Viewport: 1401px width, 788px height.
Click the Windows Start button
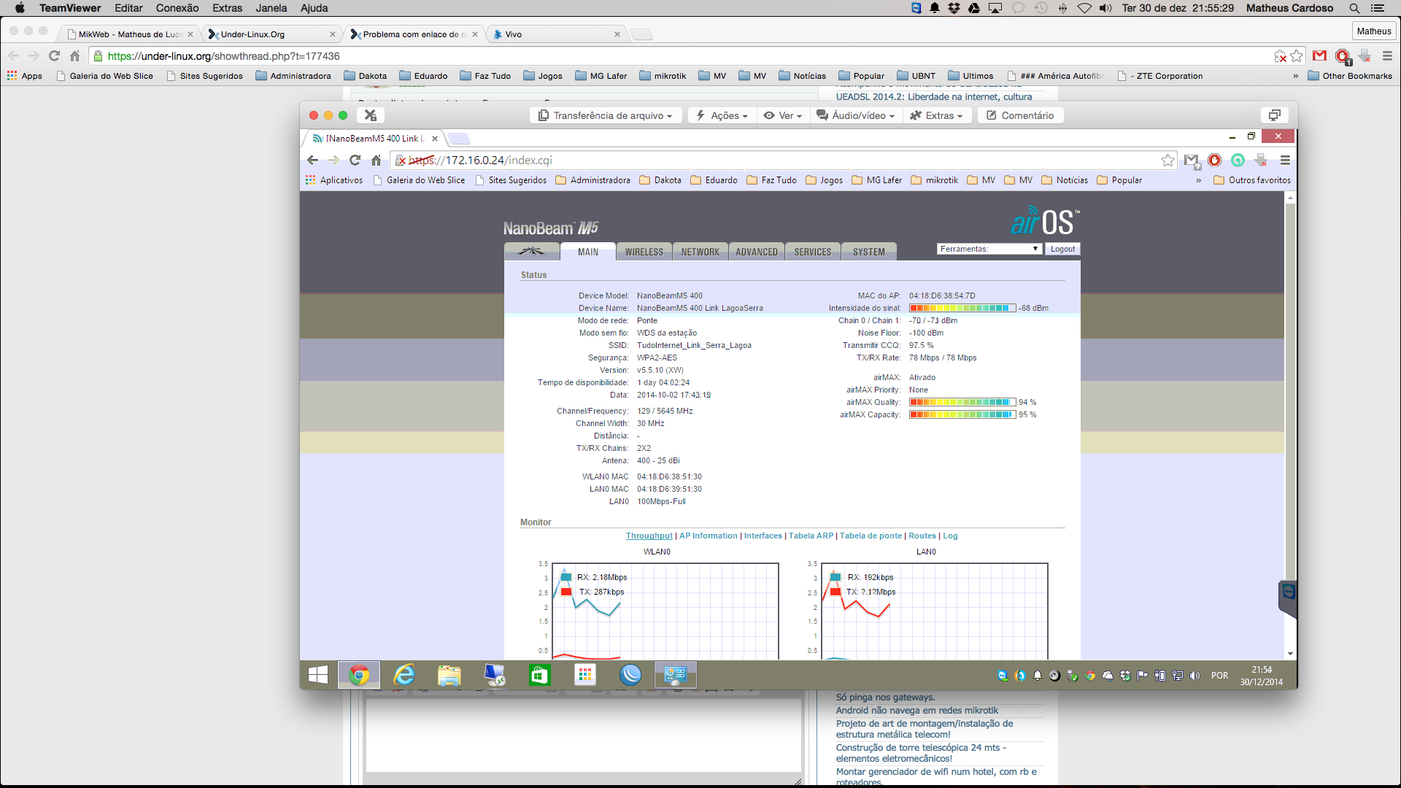click(x=318, y=676)
